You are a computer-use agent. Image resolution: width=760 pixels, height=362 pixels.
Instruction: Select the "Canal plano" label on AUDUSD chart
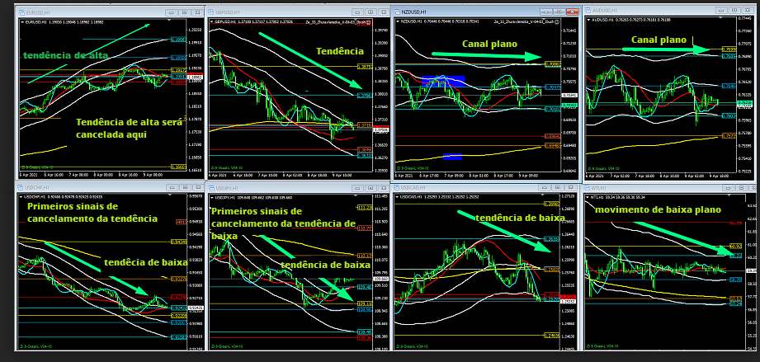click(657, 40)
